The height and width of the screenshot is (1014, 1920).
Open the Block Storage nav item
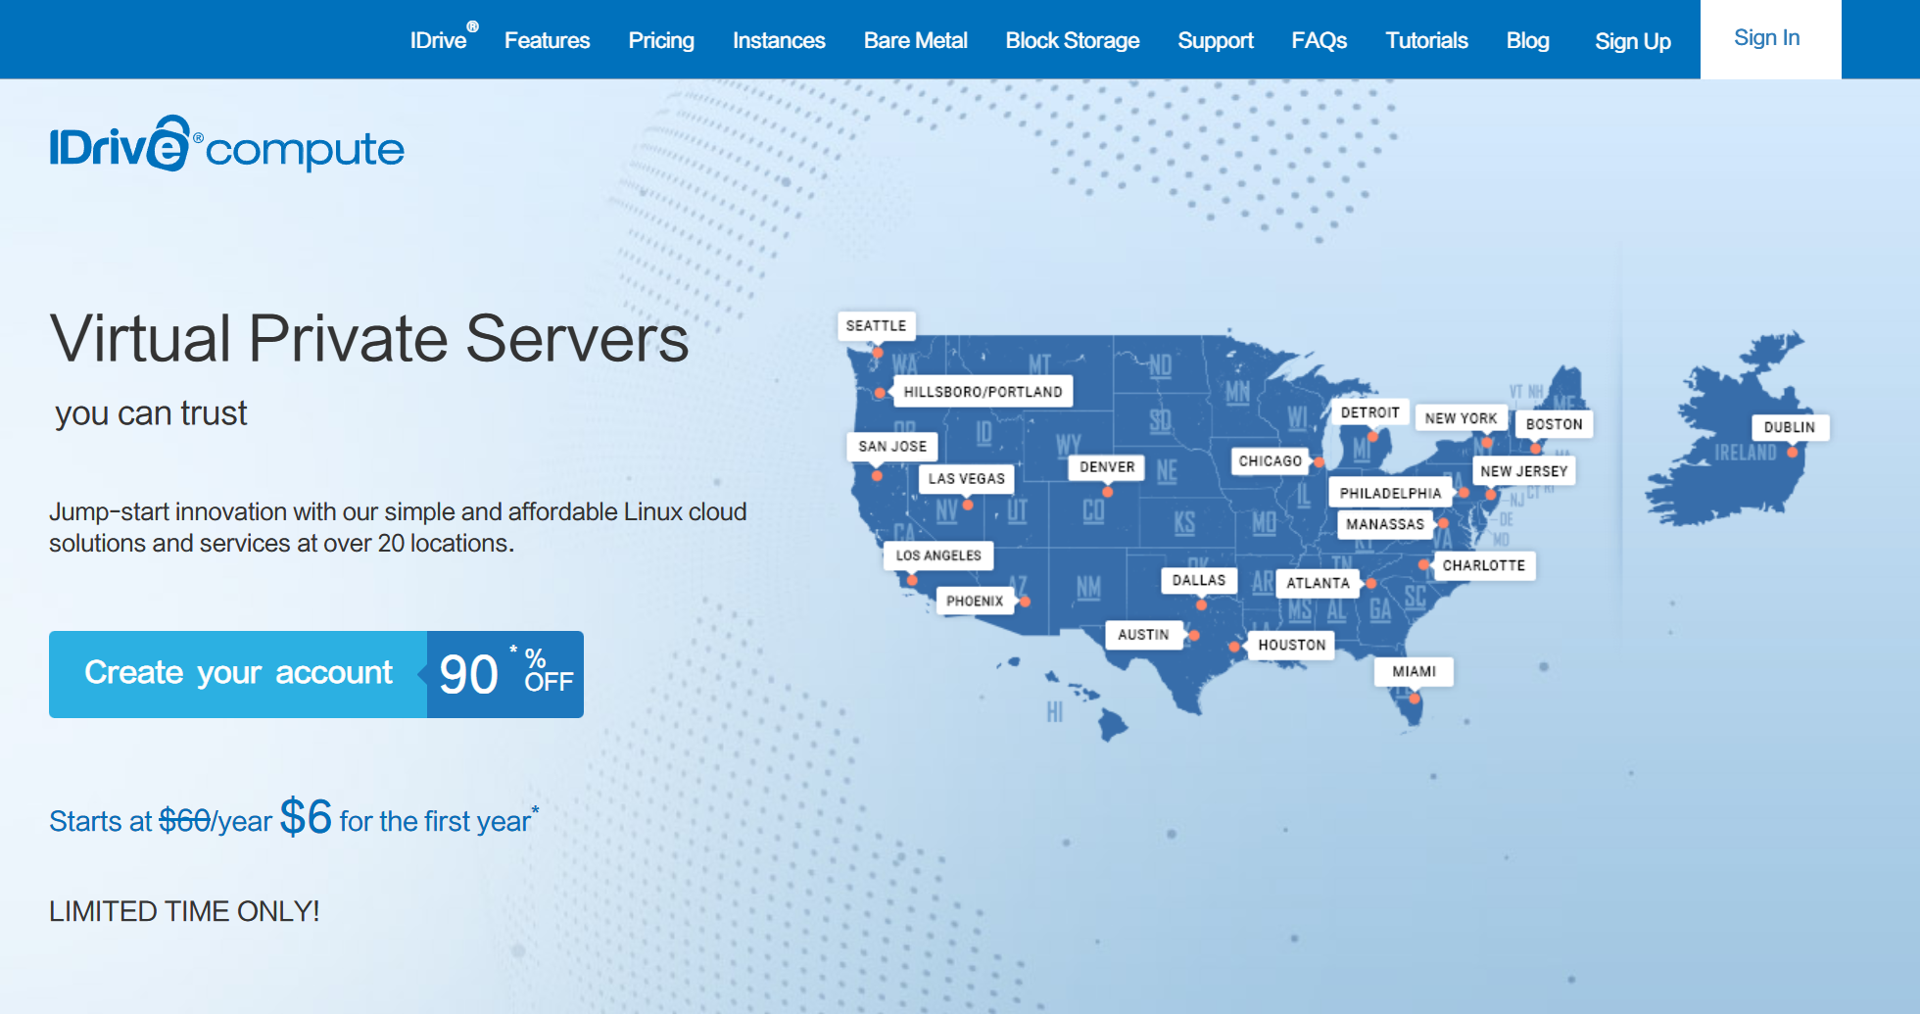1072,40
